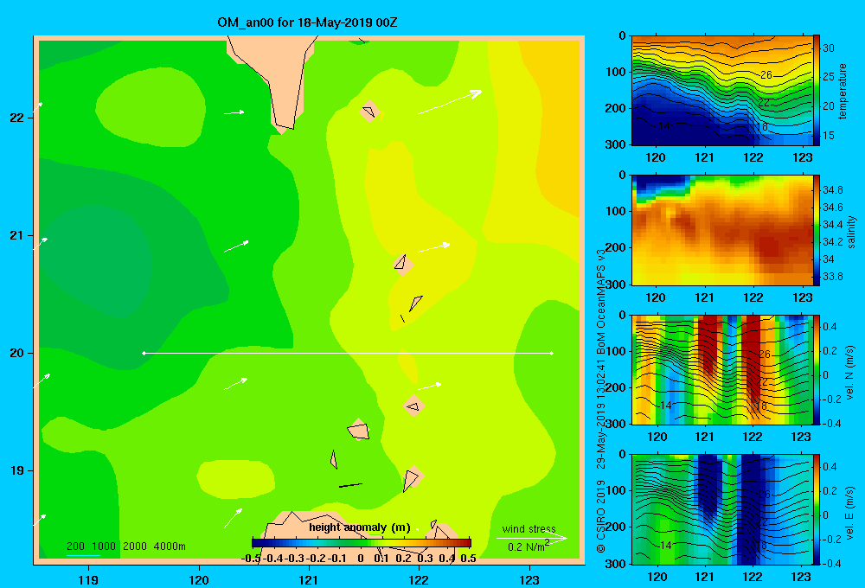The image size is (865, 588).
Task: Click the island marker near 22N 121.5E
Action: (x=369, y=111)
